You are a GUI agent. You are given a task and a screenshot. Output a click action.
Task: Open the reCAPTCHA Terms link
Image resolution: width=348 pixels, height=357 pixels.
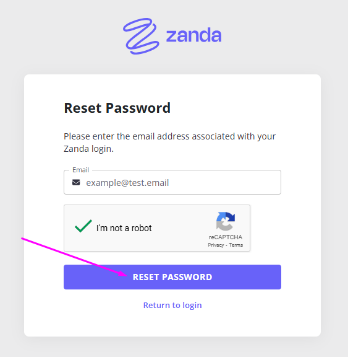click(236, 245)
